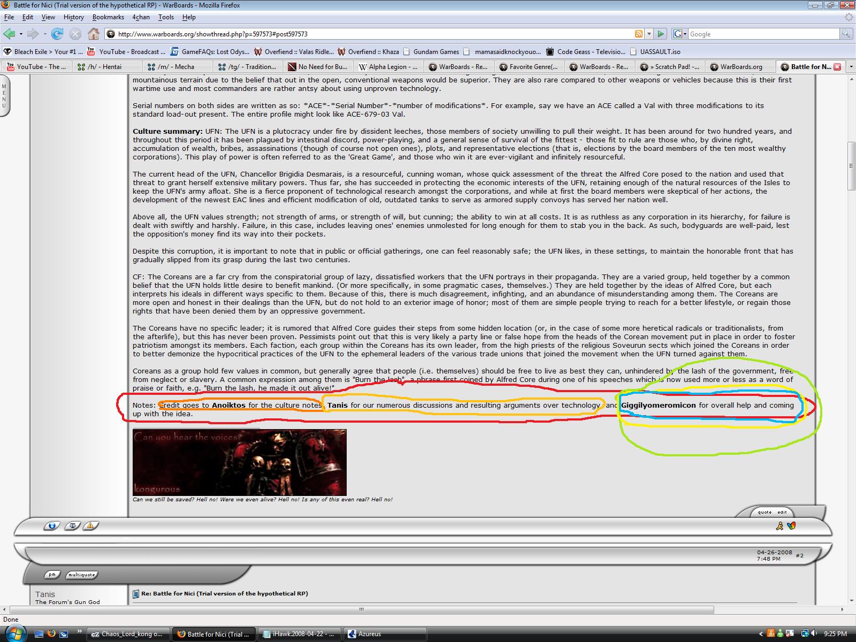Switch to the Scratch Pad! tab
Image resolution: width=856 pixels, height=642 pixels.
(670, 67)
